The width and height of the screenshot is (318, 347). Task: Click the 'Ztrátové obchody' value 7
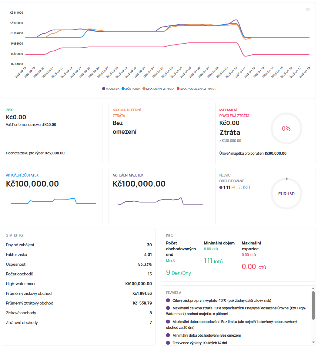click(151, 322)
